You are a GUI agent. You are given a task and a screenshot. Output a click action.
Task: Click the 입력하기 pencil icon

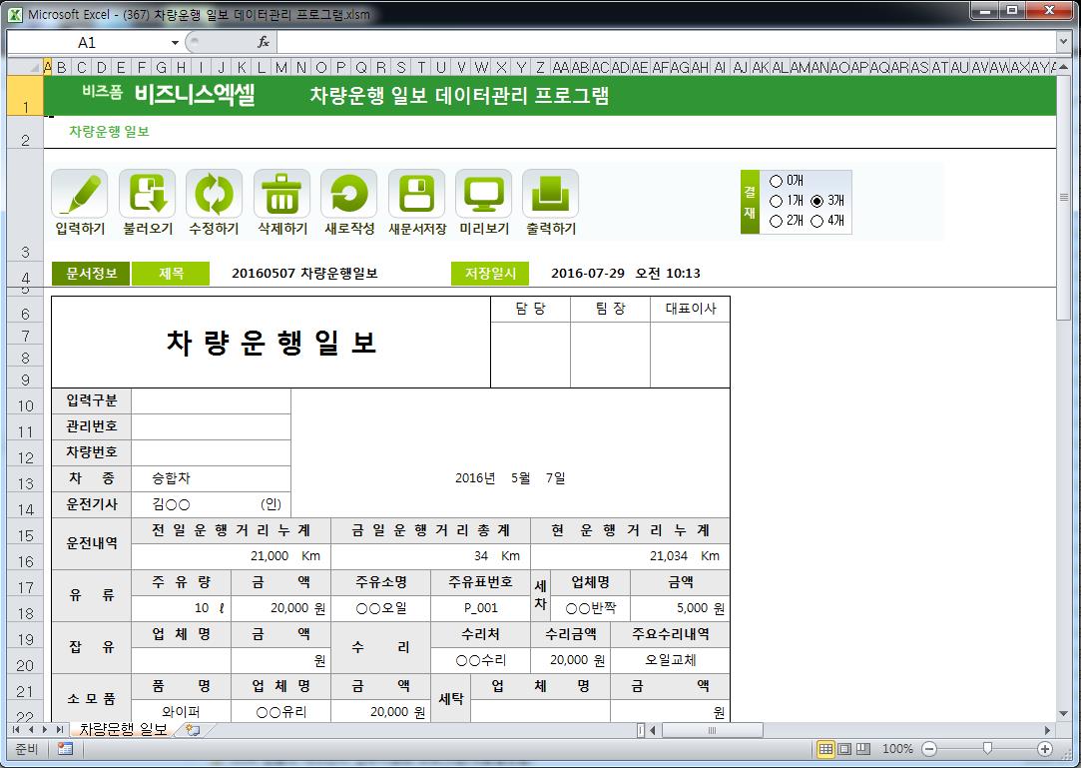click(x=80, y=194)
